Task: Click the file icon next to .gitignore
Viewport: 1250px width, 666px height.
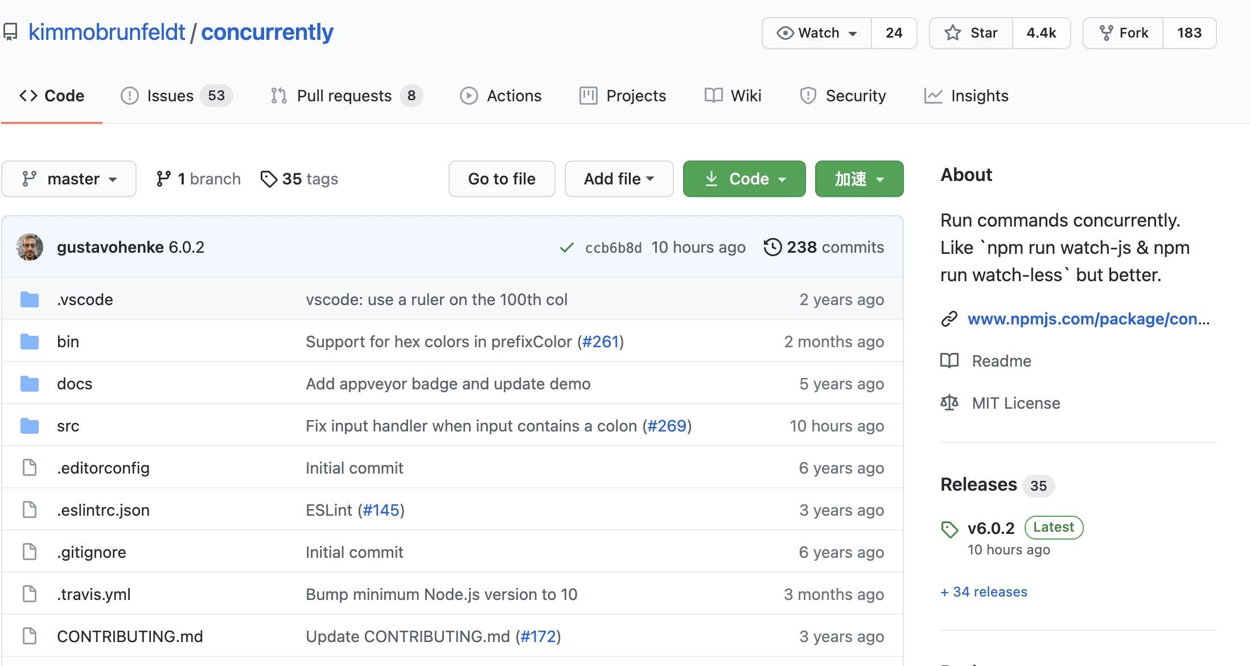Action: (x=29, y=552)
